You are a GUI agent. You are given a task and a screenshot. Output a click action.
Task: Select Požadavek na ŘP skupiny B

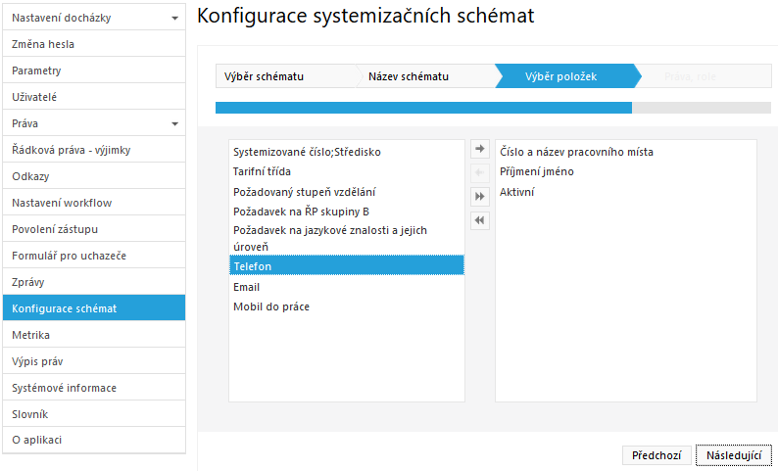(347, 212)
